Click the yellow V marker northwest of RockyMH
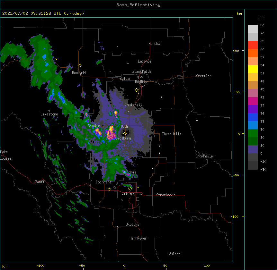This screenshot has height=270, width=277. (x=56, y=59)
